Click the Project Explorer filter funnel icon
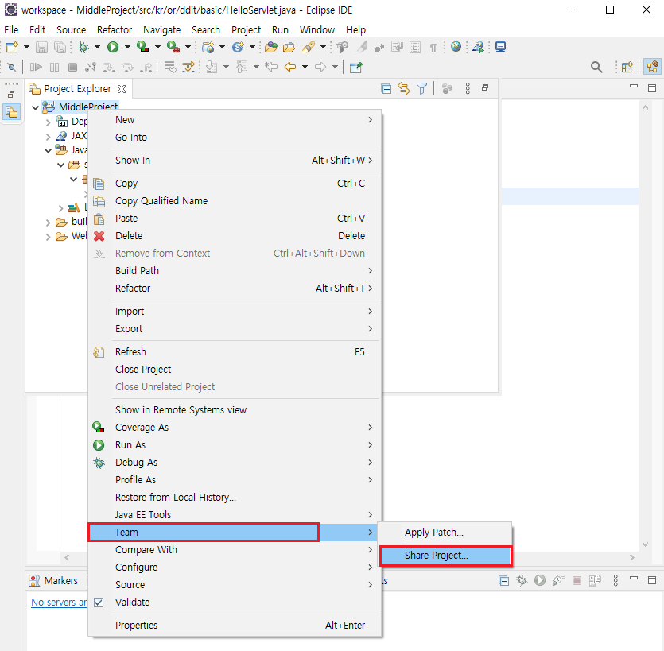 pyautogui.click(x=421, y=88)
